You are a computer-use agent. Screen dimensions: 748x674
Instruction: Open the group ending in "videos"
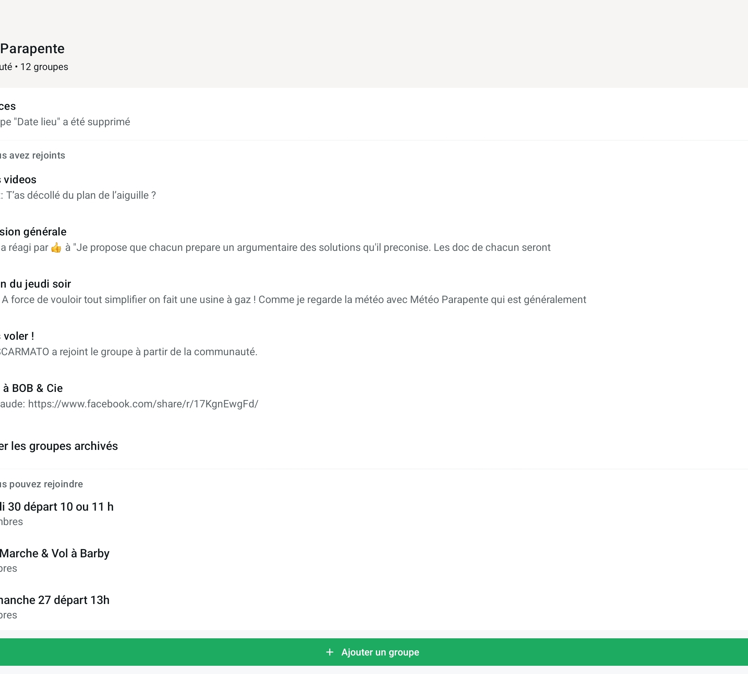coord(19,179)
